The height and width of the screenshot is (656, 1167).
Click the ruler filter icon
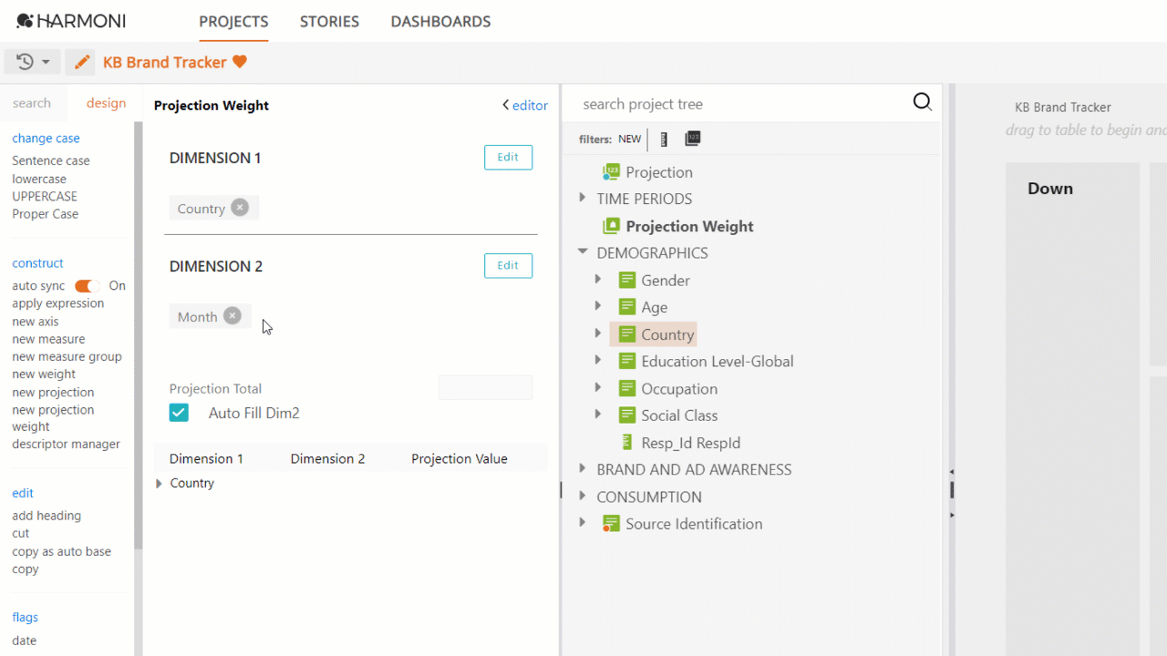point(664,139)
